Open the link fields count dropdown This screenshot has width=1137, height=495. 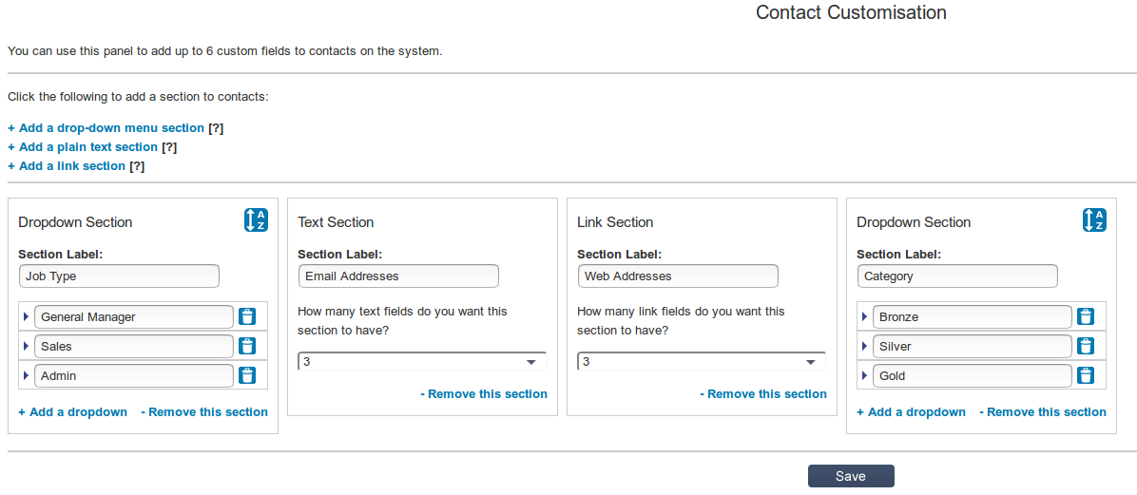701,362
